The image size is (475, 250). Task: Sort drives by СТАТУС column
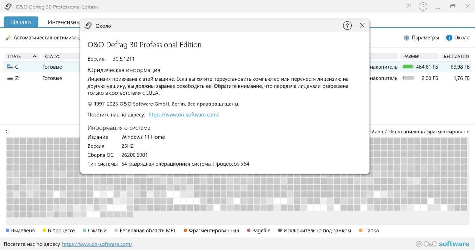click(x=53, y=56)
